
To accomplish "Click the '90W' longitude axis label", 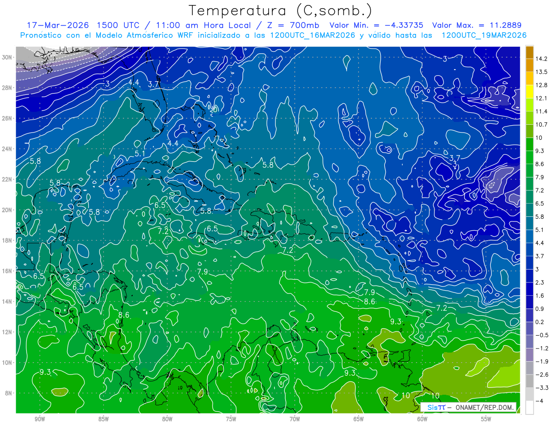I will [x=39, y=419].
